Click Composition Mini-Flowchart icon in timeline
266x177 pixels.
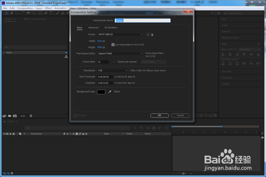[x=134, y=128]
